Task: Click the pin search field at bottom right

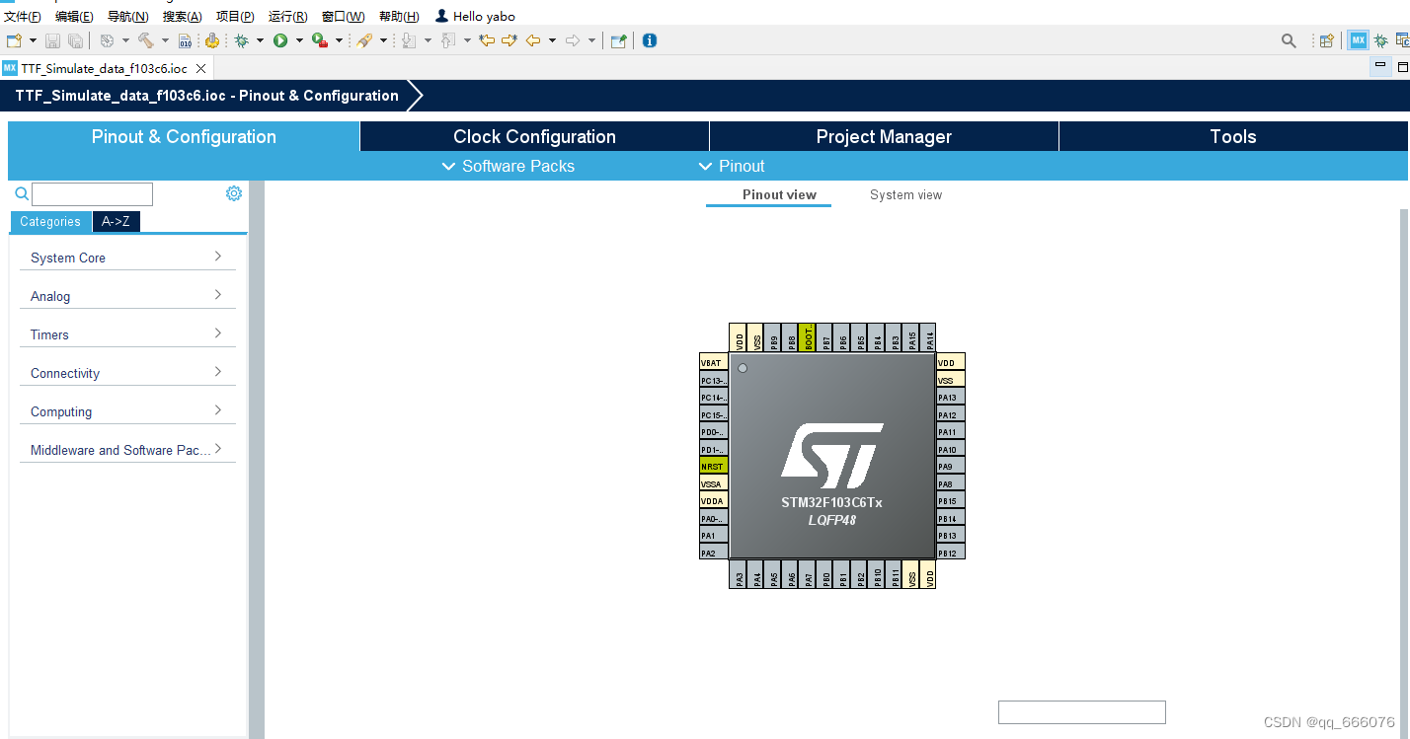Action: click(1081, 711)
